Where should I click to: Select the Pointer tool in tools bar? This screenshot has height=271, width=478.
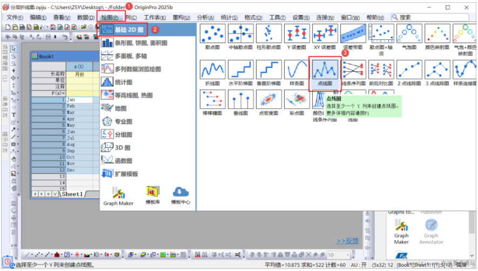(x=14, y=49)
